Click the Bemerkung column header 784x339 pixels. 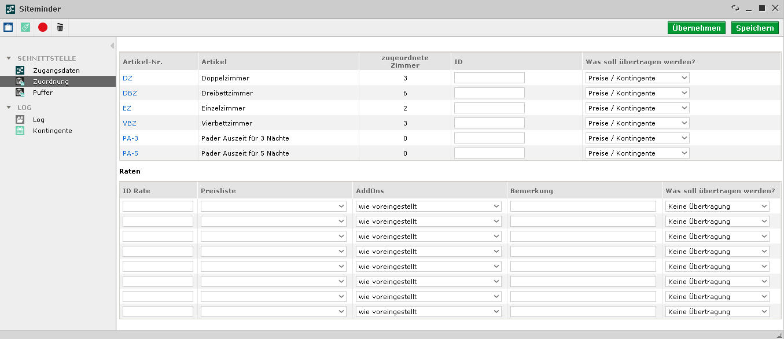click(x=531, y=191)
